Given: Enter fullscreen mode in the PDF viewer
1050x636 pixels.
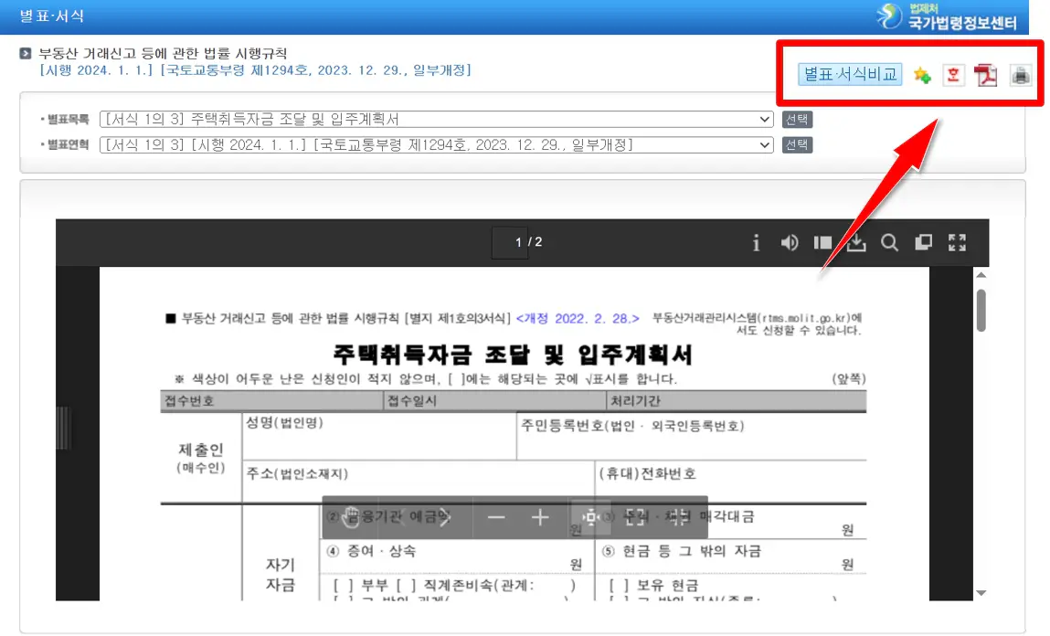Looking at the screenshot, I should 957,243.
